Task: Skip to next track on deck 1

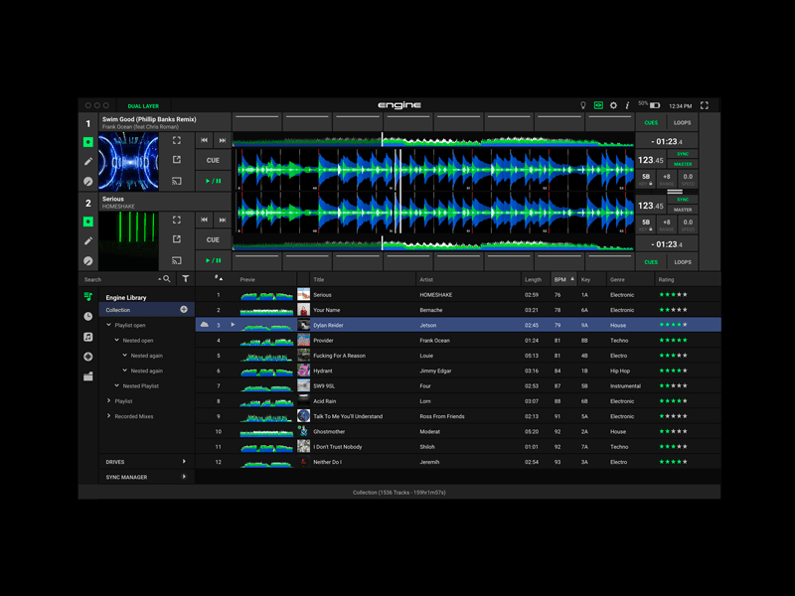Action: [222, 140]
